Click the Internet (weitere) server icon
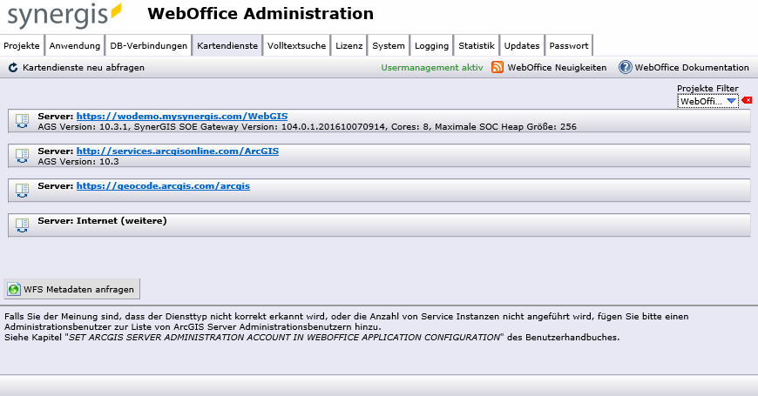This screenshot has width=758, height=396. [x=22, y=225]
